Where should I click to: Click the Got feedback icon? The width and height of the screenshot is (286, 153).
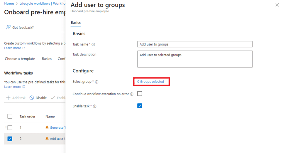click(9, 27)
